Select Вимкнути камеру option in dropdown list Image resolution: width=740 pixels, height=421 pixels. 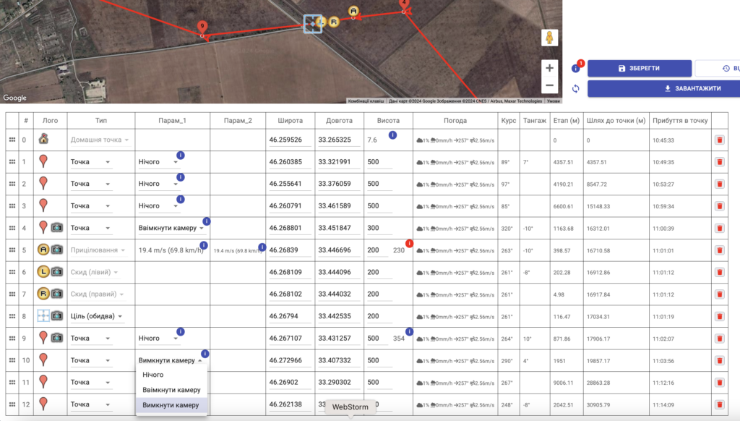171,405
